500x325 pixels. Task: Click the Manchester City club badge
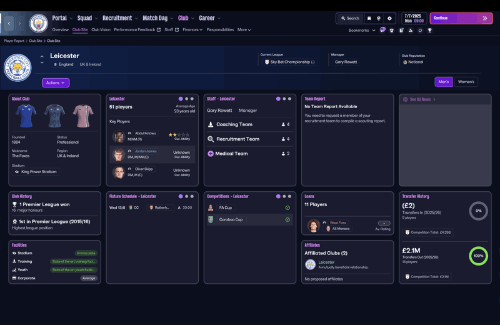coord(38,23)
